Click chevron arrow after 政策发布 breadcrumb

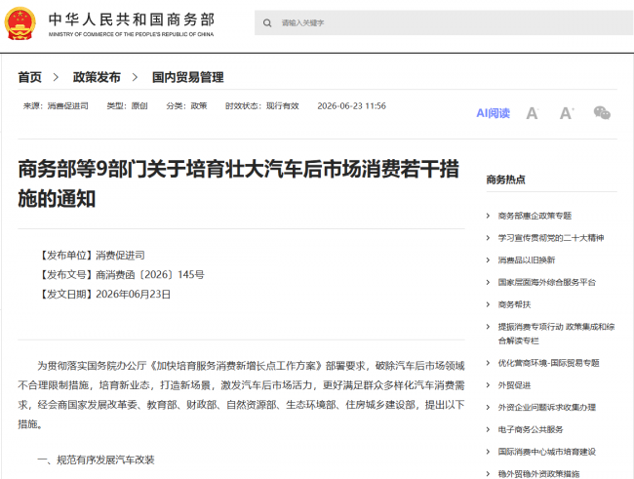click(x=135, y=77)
